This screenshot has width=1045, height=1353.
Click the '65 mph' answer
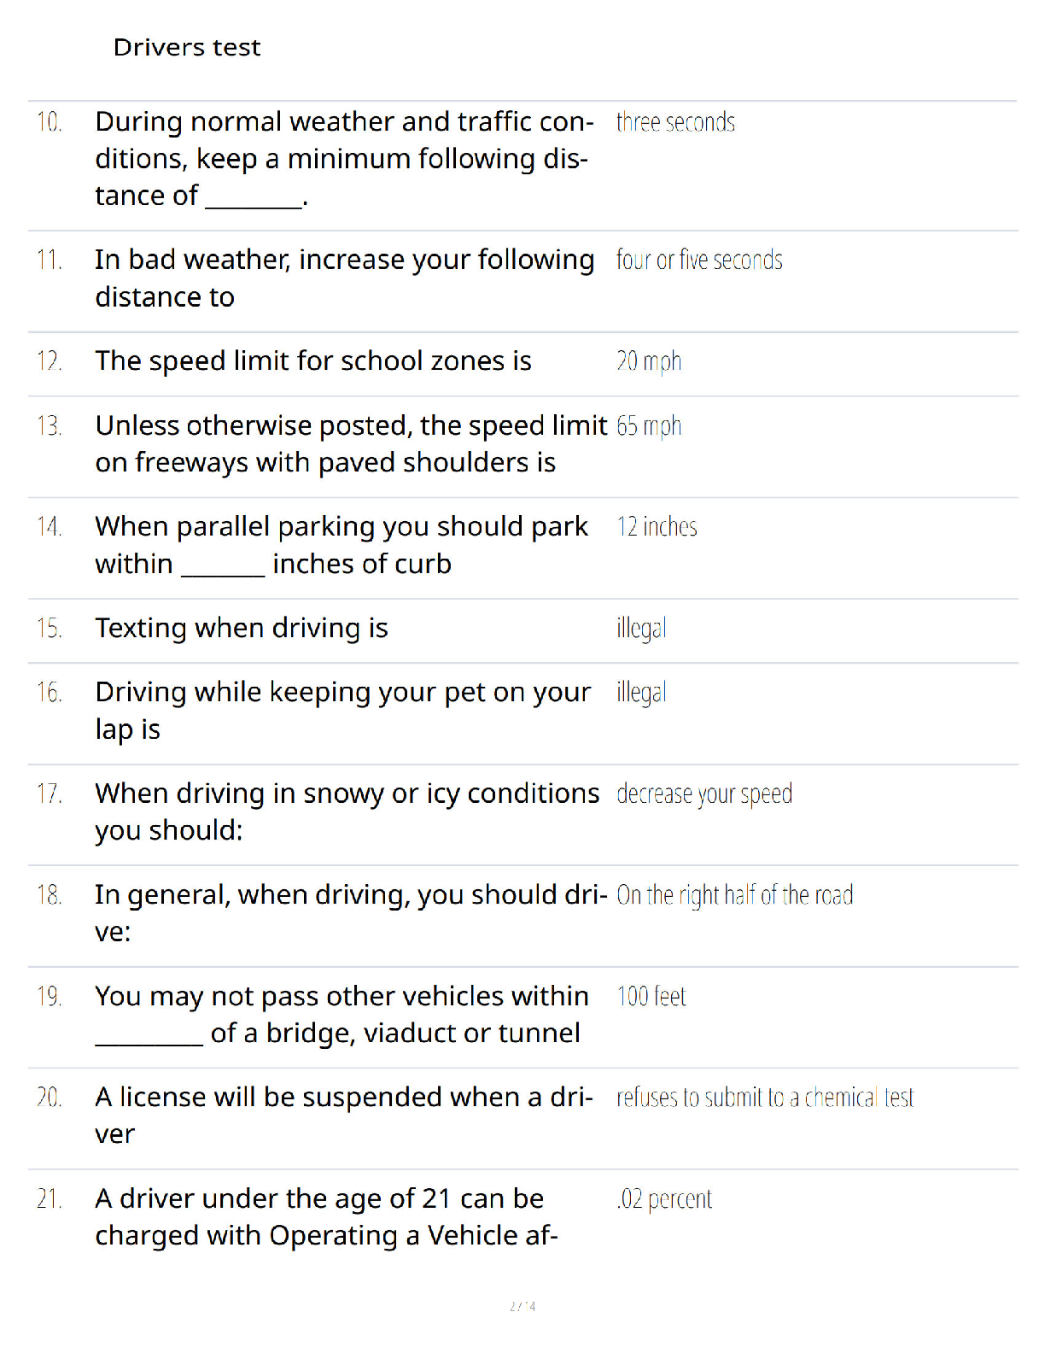coord(649,425)
